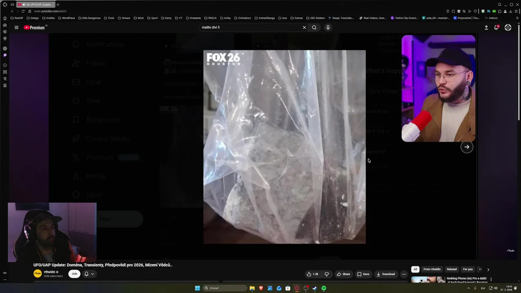
Task: Save the video to a playlist
Action: [363, 274]
